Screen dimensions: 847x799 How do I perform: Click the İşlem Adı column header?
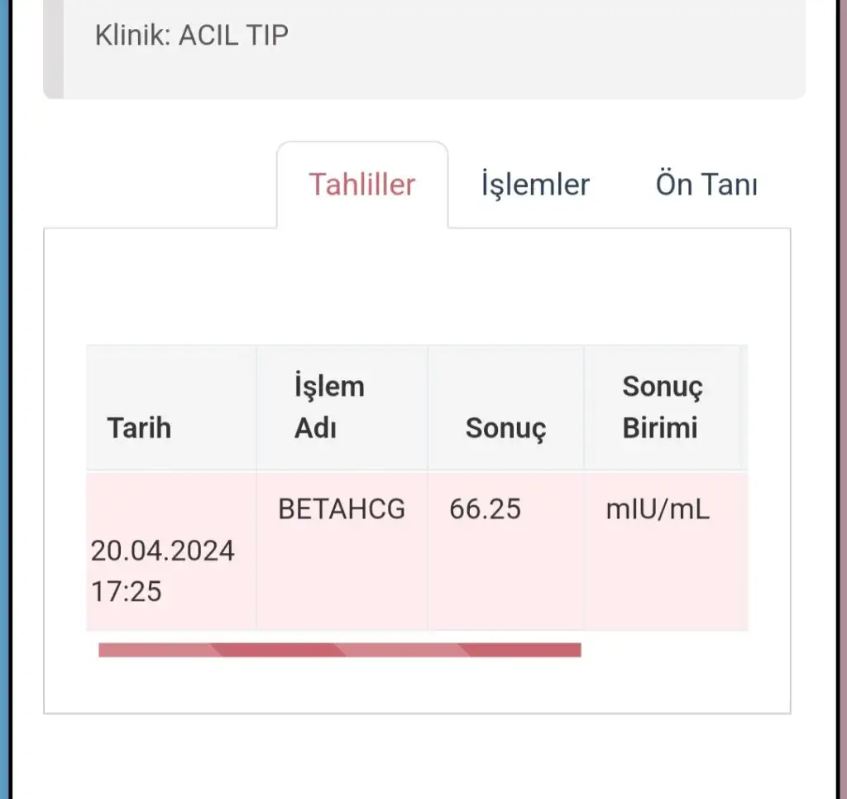point(329,407)
